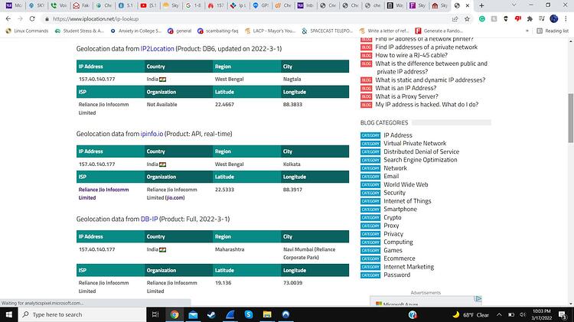Image resolution: width=574 pixels, height=322 pixels.
Task: Open the purple Reliance Jio Infocomm link
Action: coord(103,194)
